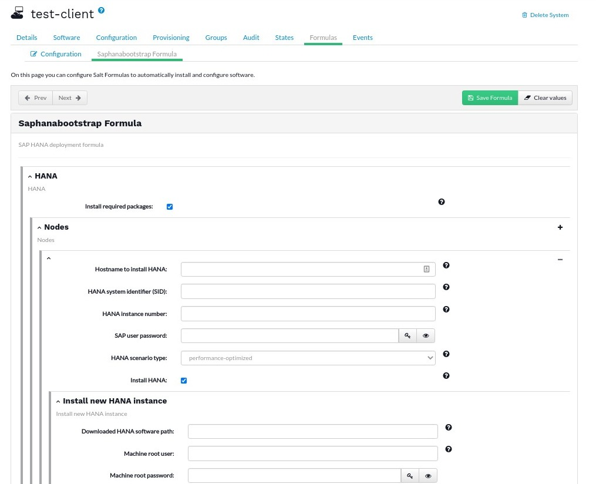
Task: Open HANA scenario type dropdown
Action: pyautogui.click(x=308, y=358)
